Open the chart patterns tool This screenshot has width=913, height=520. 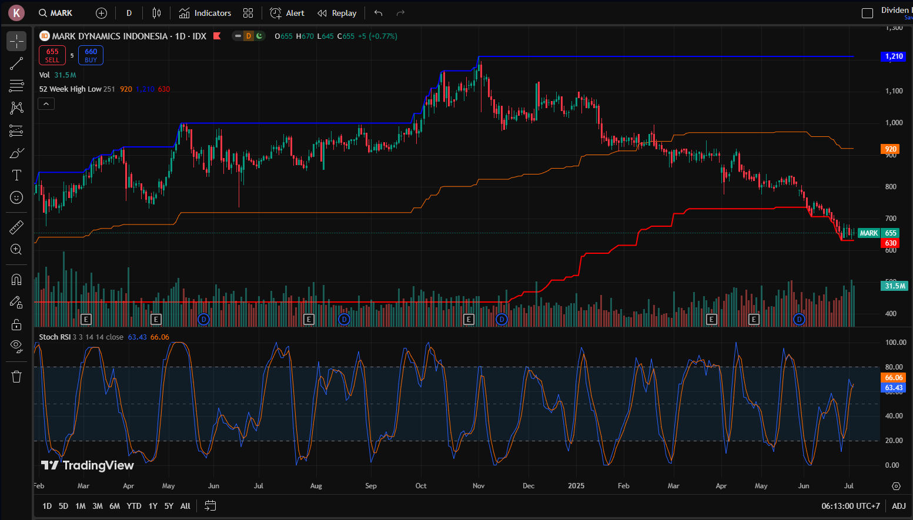[x=16, y=108]
